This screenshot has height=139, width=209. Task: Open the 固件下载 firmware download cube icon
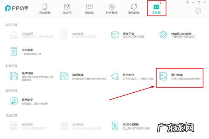tap(115, 35)
